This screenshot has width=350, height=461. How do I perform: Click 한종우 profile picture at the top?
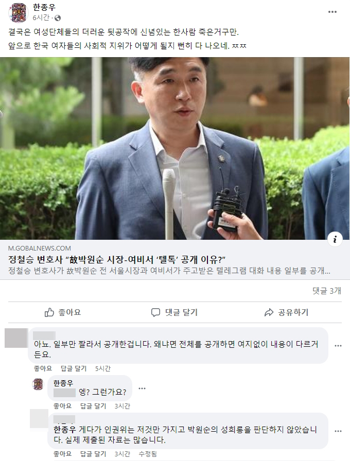coord(18,12)
